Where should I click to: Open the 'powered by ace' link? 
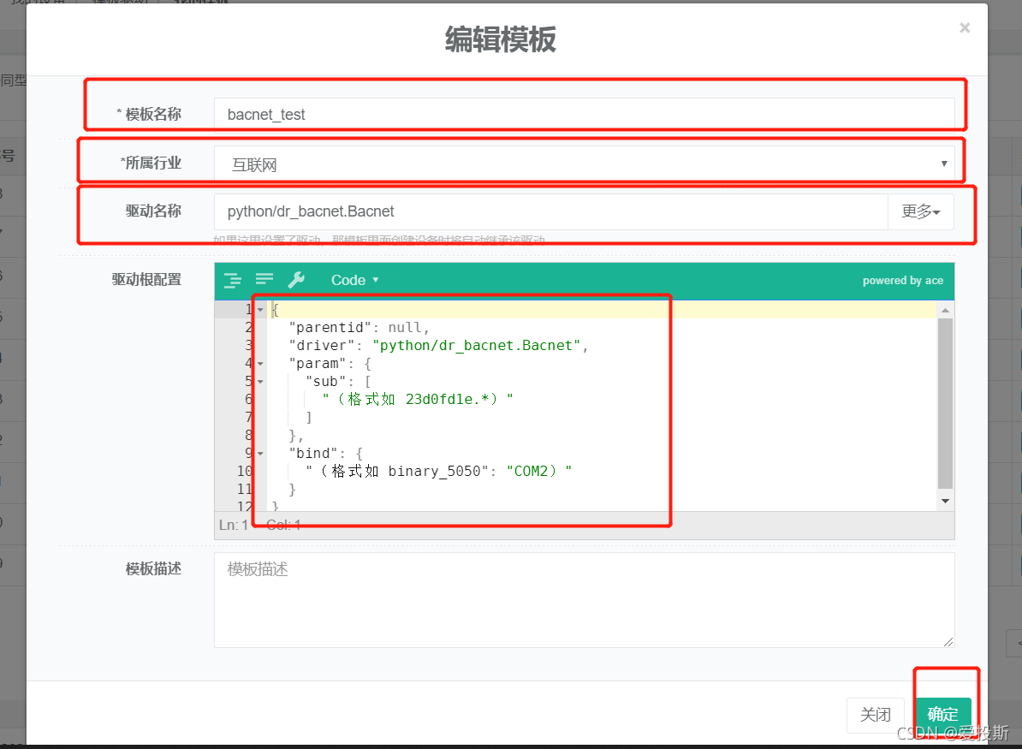[902, 281]
